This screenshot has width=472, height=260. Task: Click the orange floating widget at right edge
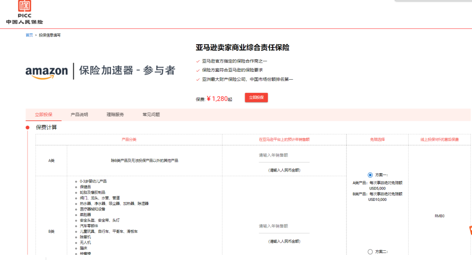coord(471,230)
